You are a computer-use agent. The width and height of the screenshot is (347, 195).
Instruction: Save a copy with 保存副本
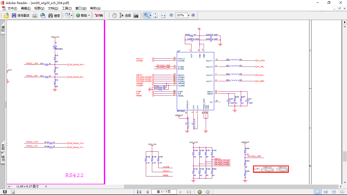click(21, 15)
